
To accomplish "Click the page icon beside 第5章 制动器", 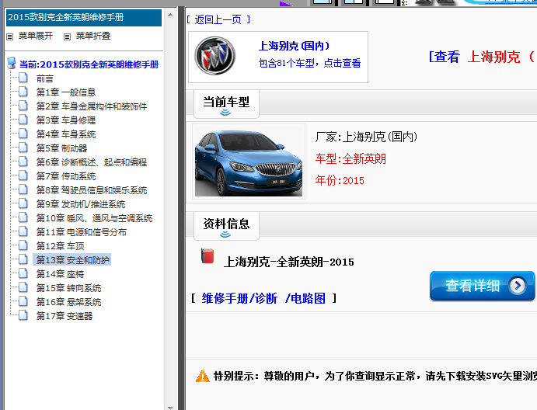I will (x=23, y=148).
